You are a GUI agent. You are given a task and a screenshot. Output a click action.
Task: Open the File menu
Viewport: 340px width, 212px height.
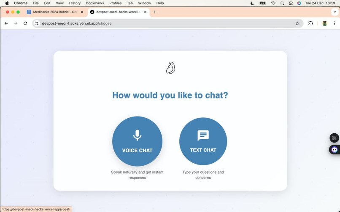pyautogui.click(x=36, y=3)
